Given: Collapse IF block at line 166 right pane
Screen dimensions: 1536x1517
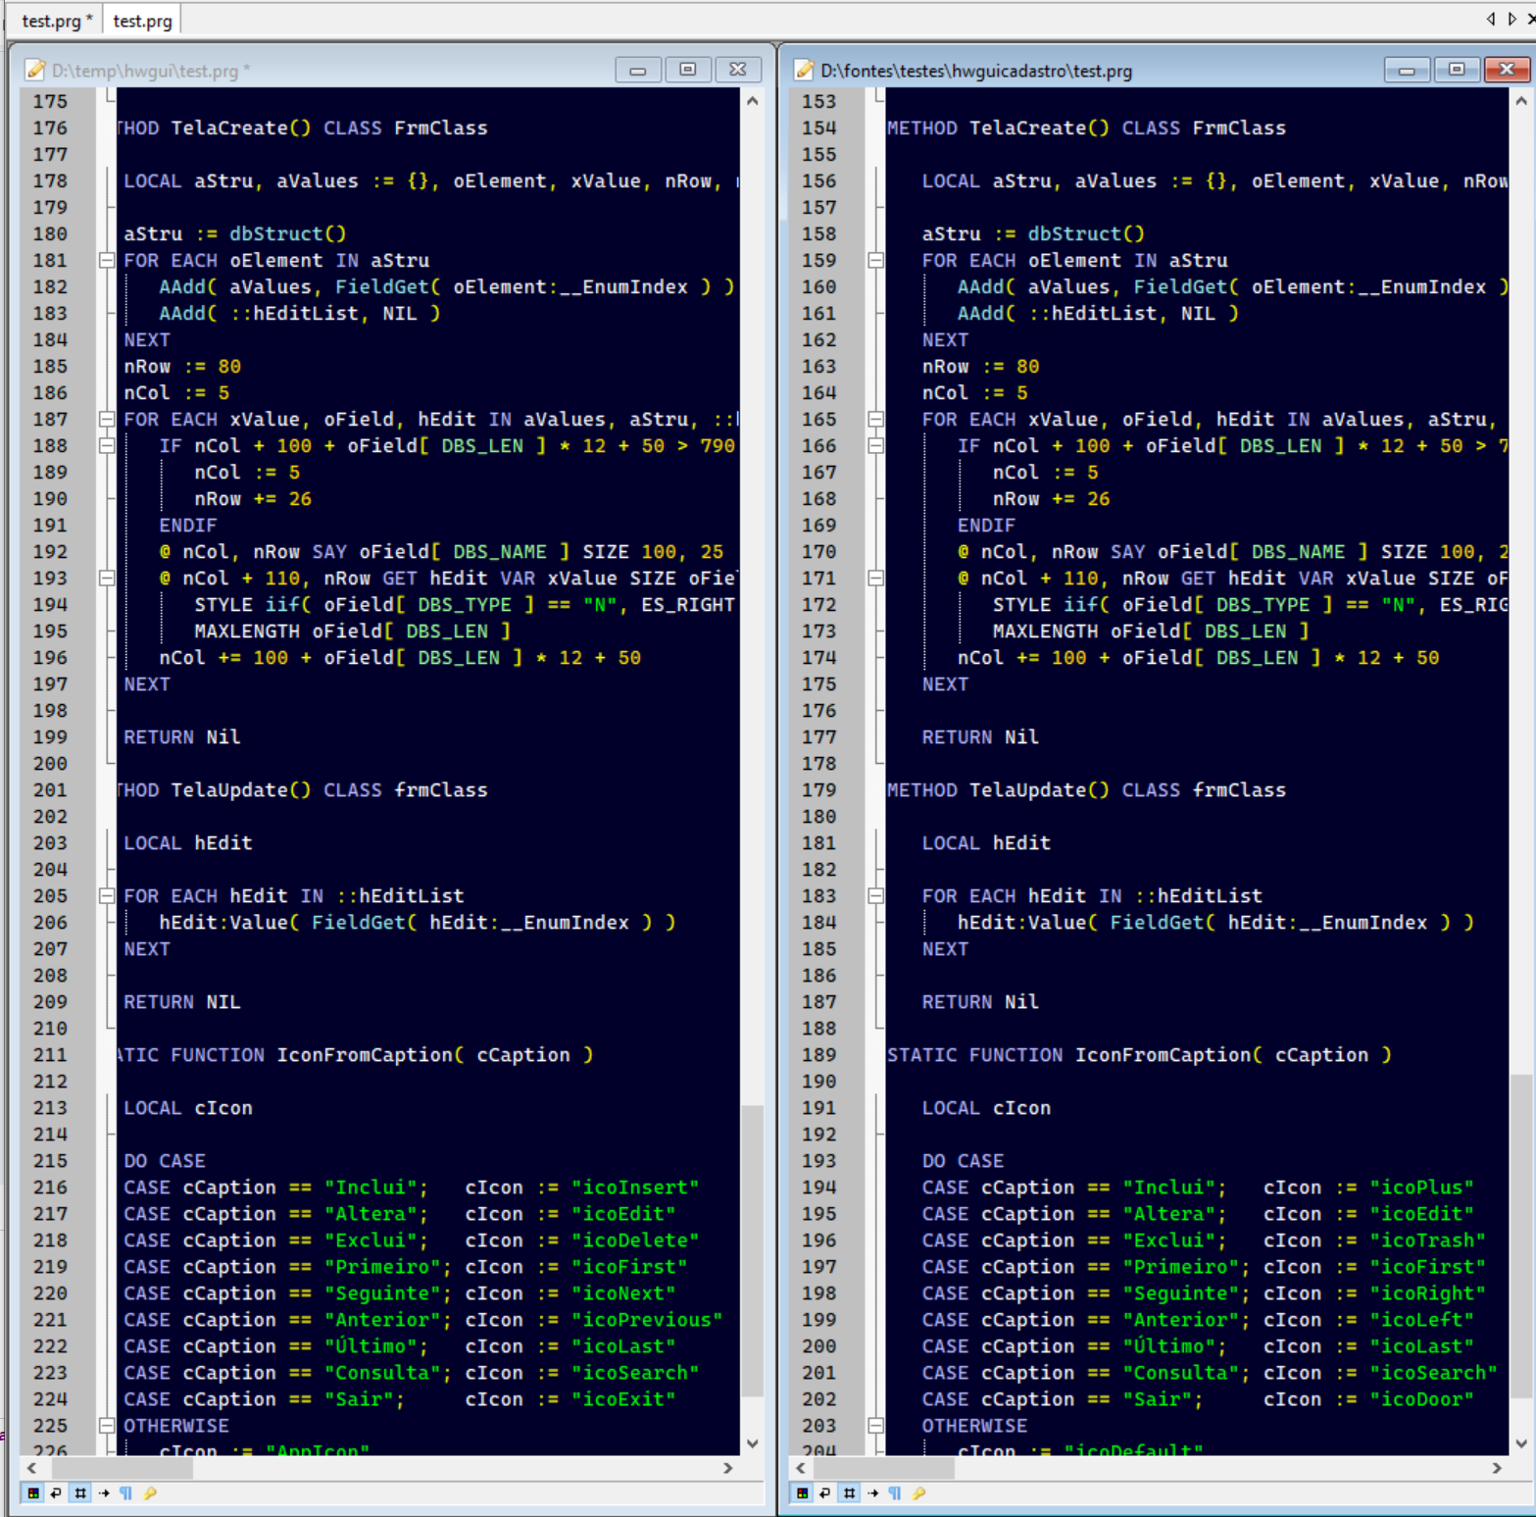Looking at the screenshot, I should pyautogui.click(x=876, y=446).
